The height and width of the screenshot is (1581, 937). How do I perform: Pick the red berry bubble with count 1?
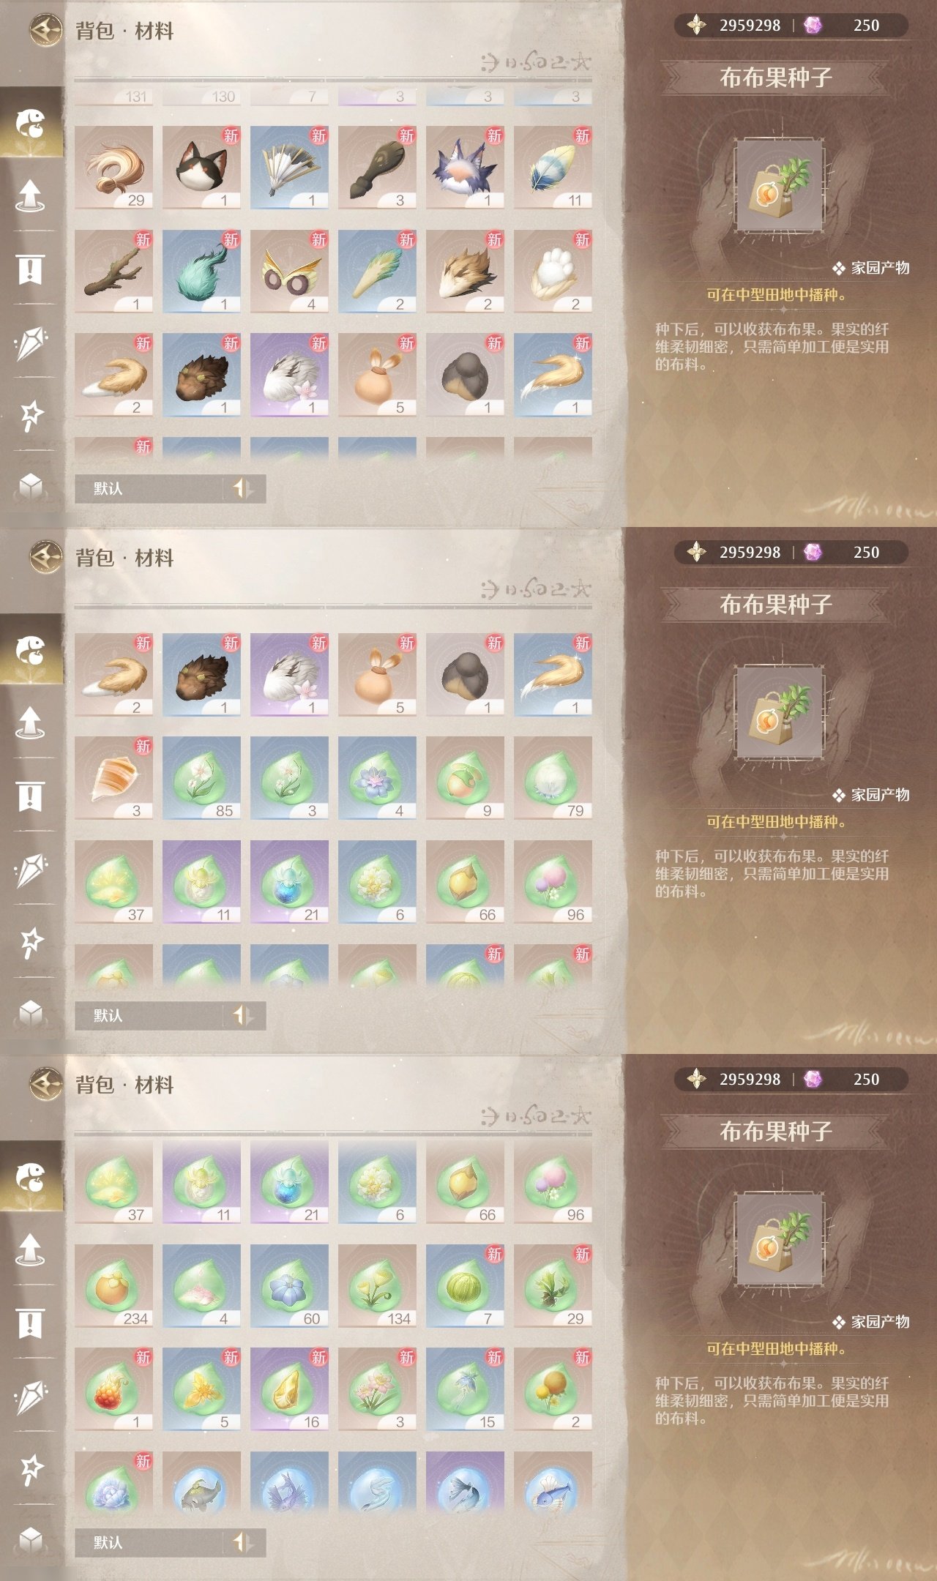(x=113, y=1389)
